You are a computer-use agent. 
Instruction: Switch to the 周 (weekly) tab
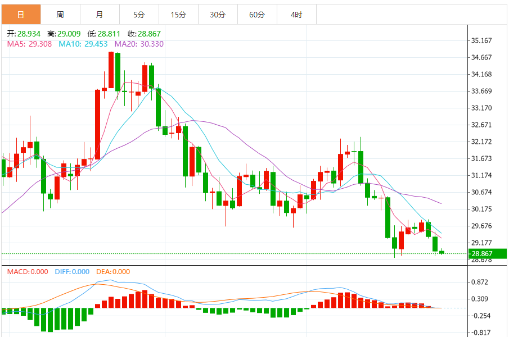click(x=60, y=15)
